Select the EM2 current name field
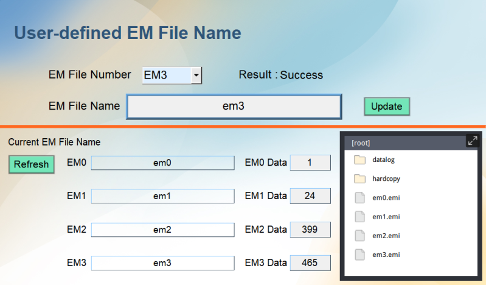 tap(162, 230)
